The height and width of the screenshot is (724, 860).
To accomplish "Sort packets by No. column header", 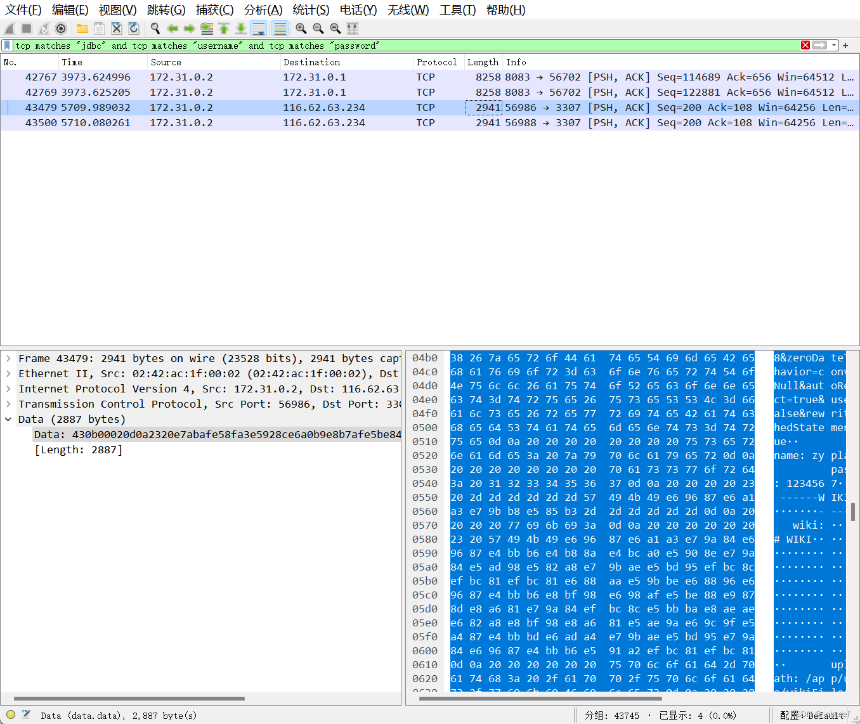I will [29, 62].
